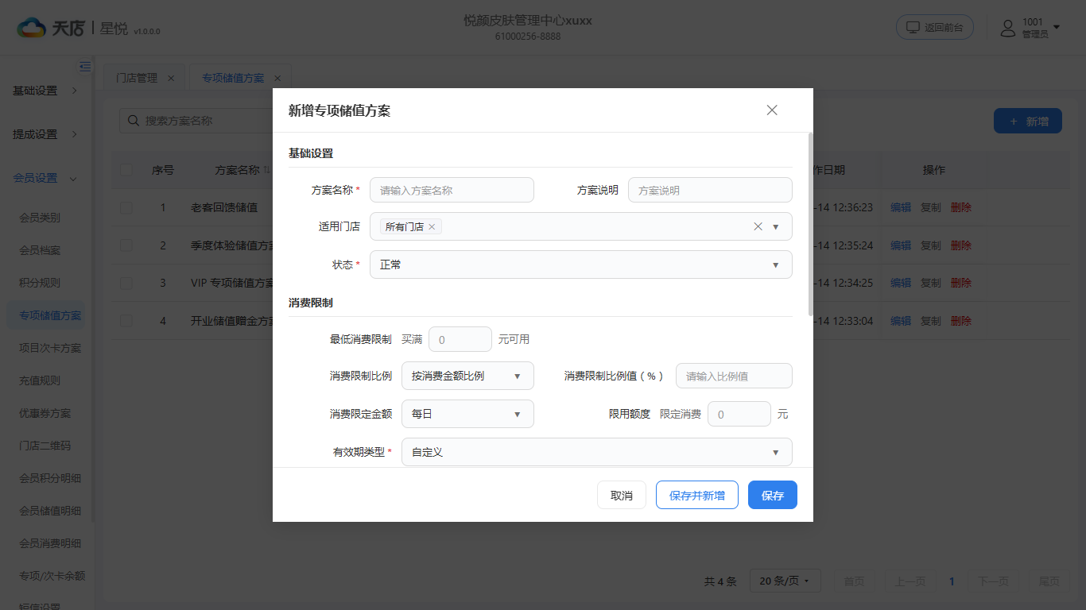Image resolution: width=1086 pixels, height=610 pixels.
Task: Open the 消费限制比例 dropdown
Action: pyautogui.click(x=467, y=376)
